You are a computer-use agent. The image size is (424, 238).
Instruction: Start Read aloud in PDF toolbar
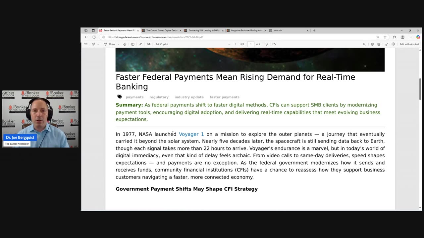[x=141, y=44]
